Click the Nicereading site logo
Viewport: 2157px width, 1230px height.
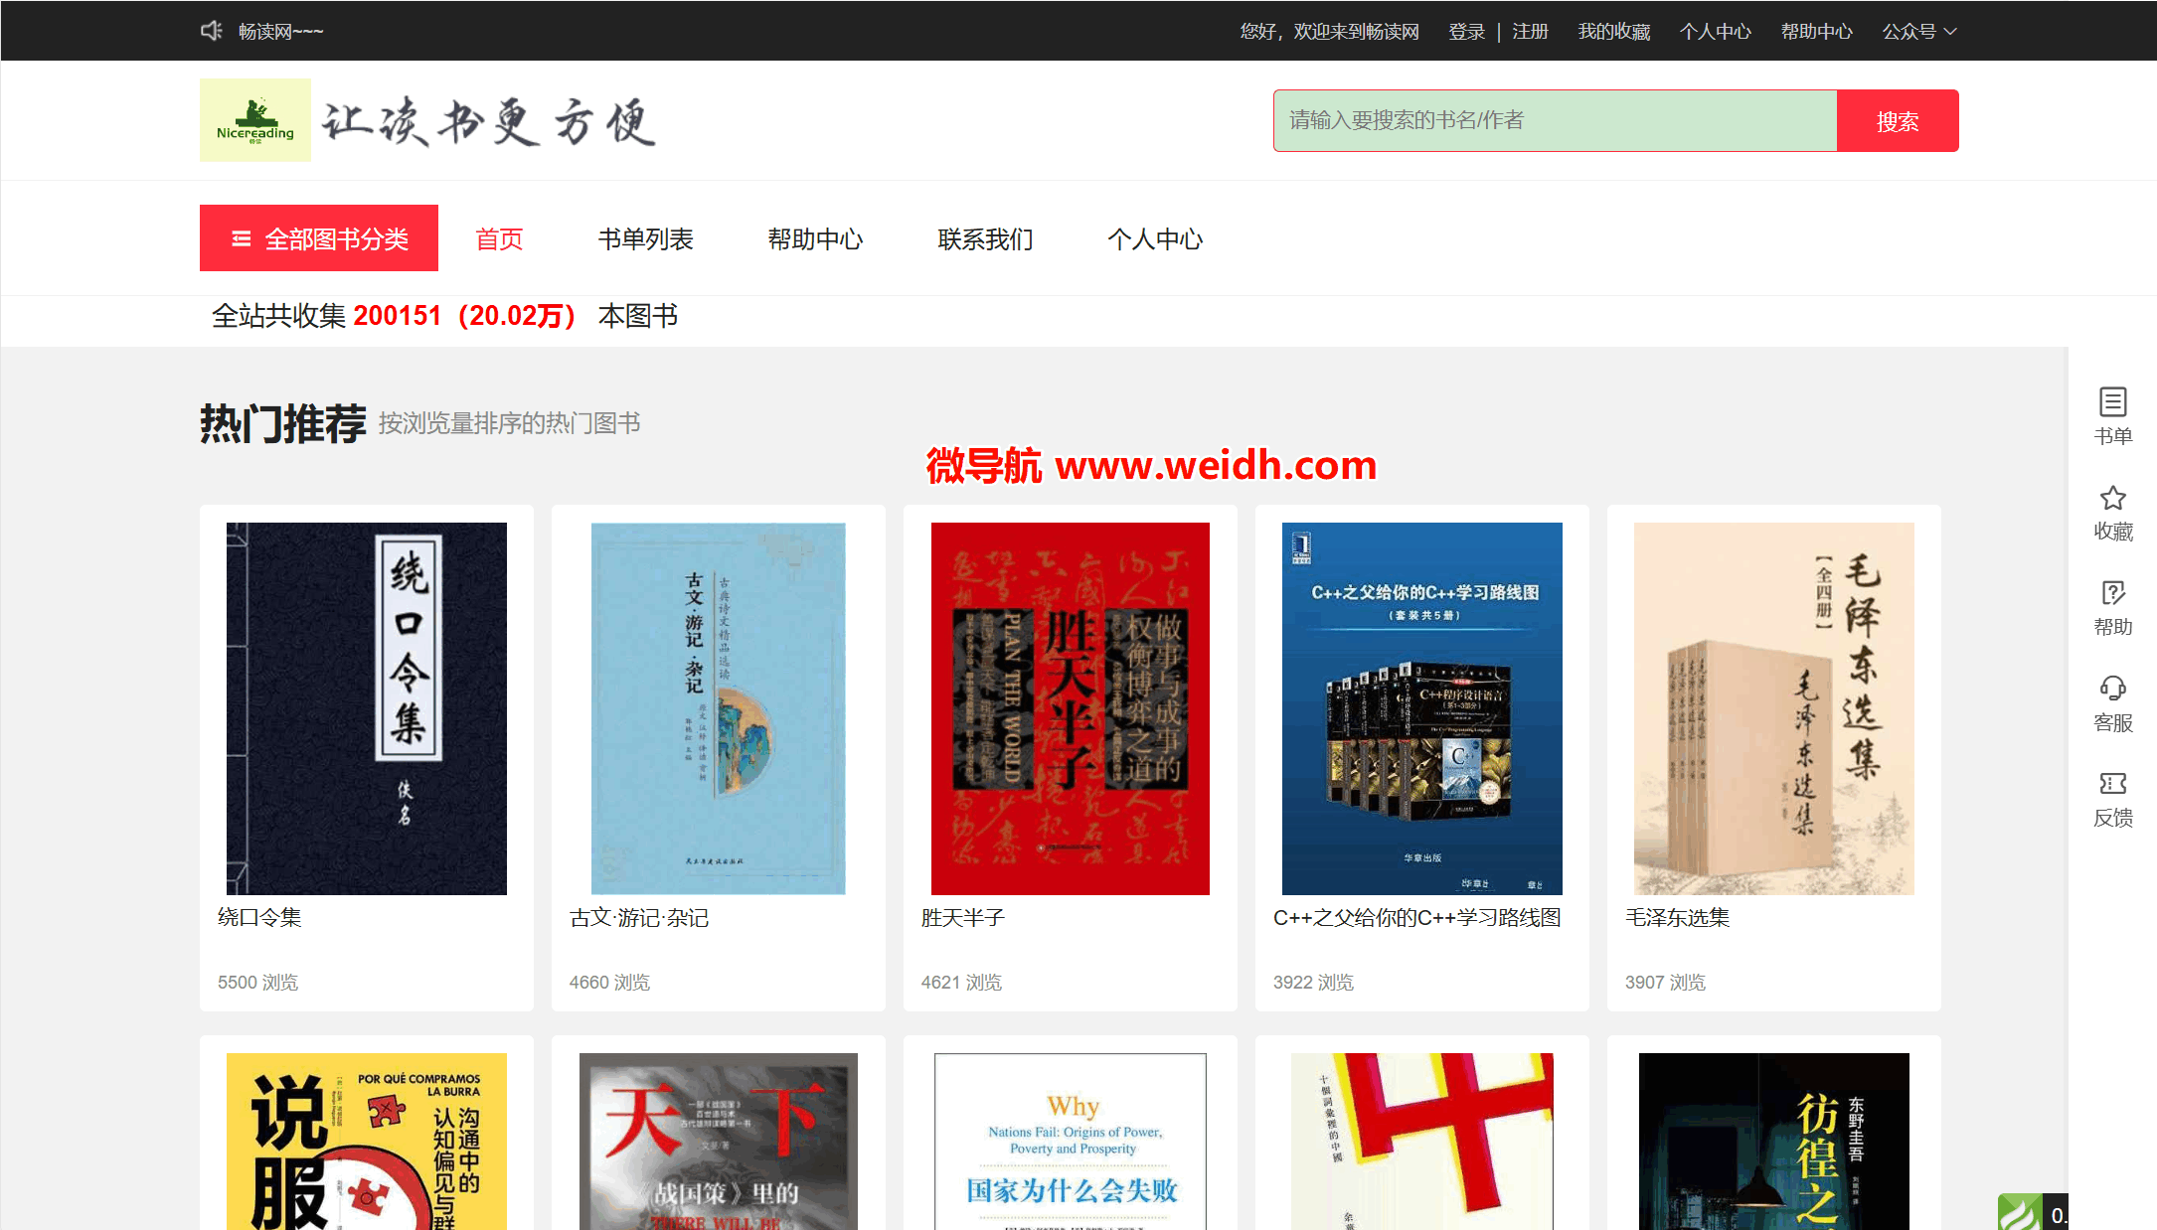255,120
